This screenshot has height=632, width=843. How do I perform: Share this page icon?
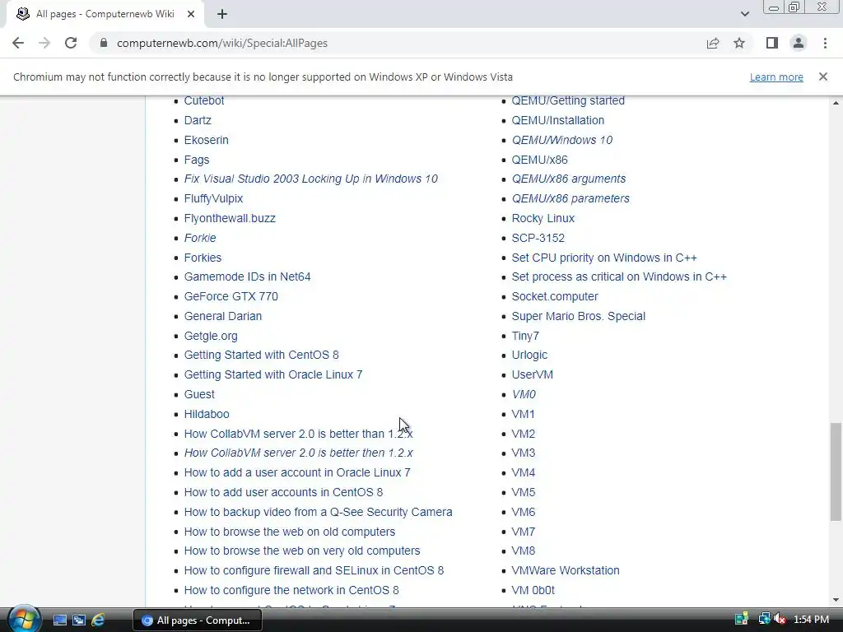point(713,43)
